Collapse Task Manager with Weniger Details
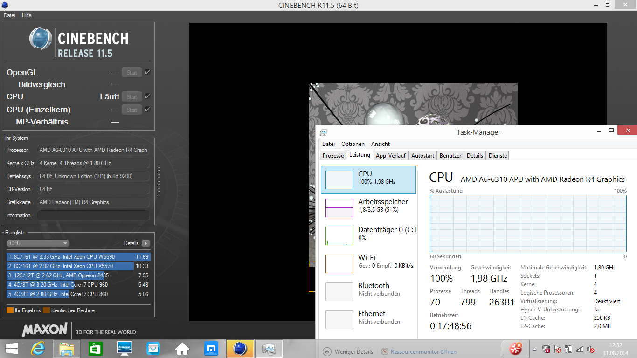 coord(348,352)
